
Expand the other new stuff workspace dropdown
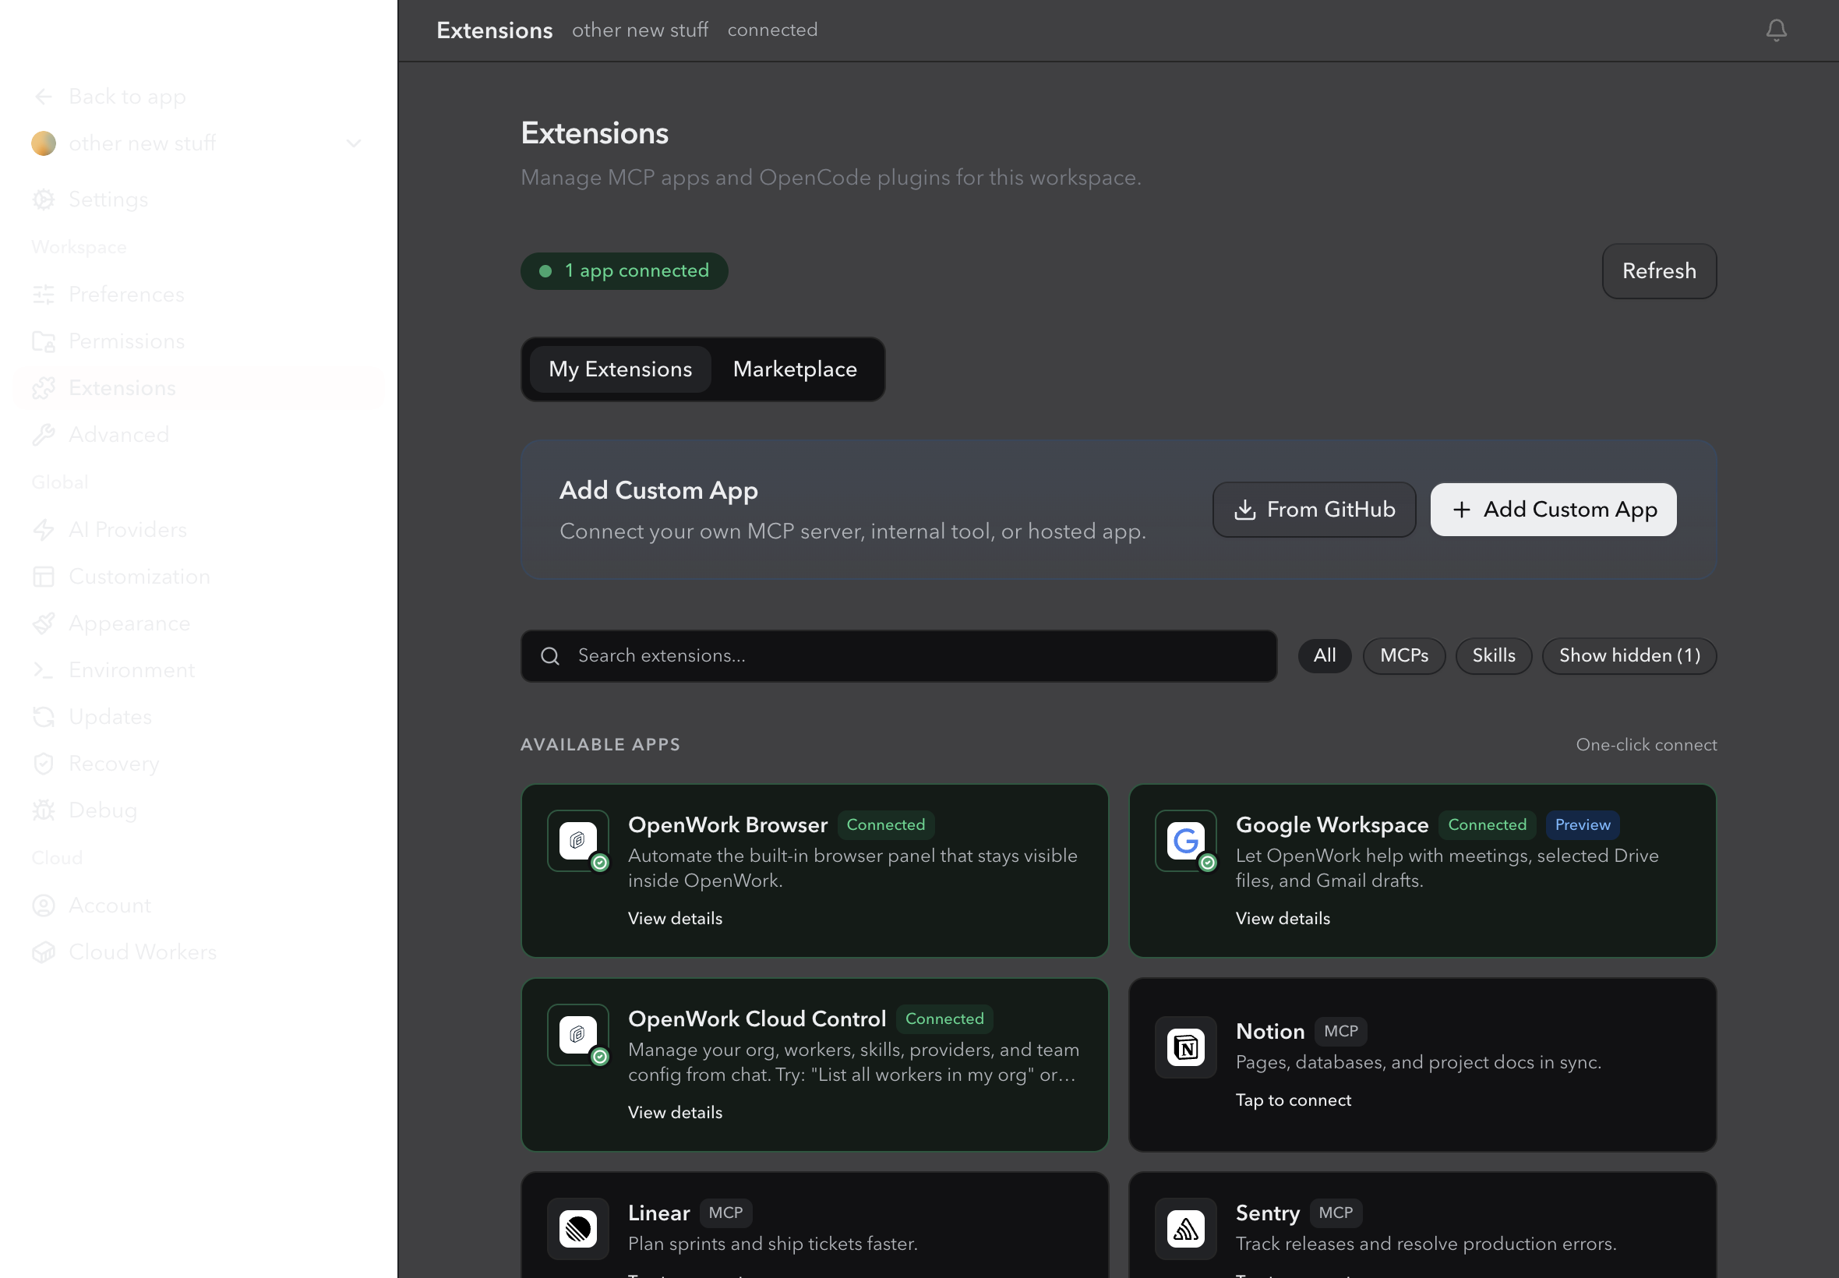coord(353,143)
